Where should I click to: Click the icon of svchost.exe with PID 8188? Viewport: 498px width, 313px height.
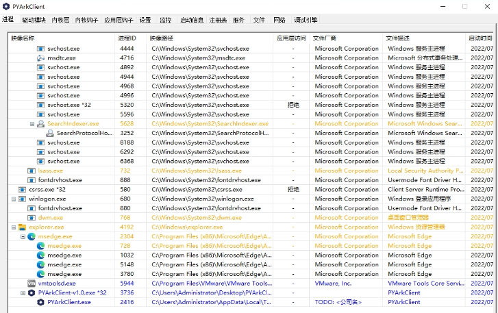40,142
